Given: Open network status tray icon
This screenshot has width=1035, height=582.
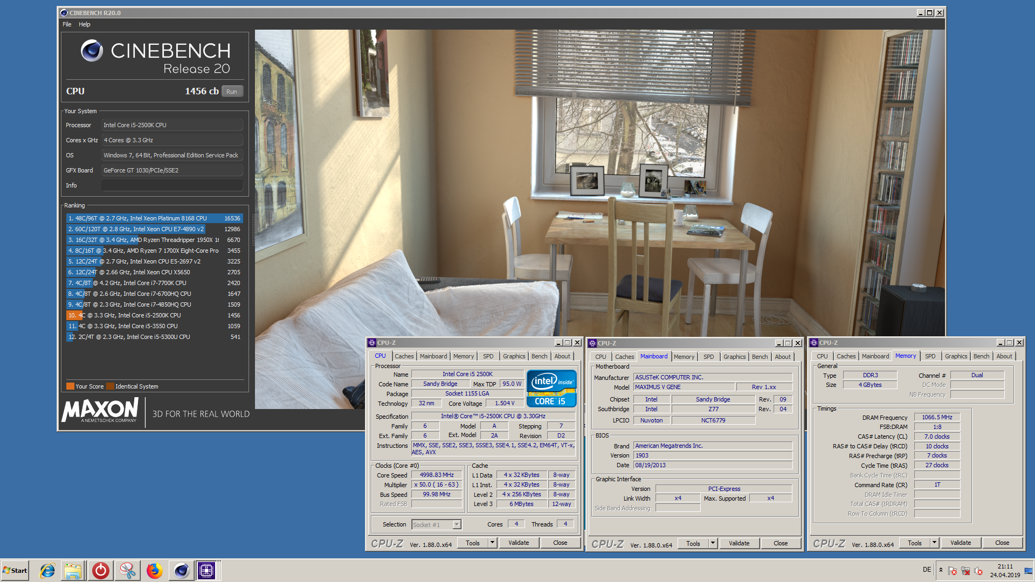Looking at the screenshot, I should coord(965,571).
